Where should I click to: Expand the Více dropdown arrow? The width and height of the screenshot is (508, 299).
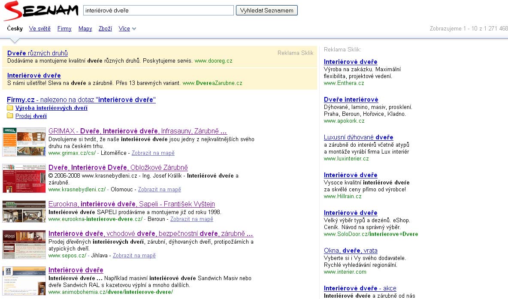click(x=134, y=29)
